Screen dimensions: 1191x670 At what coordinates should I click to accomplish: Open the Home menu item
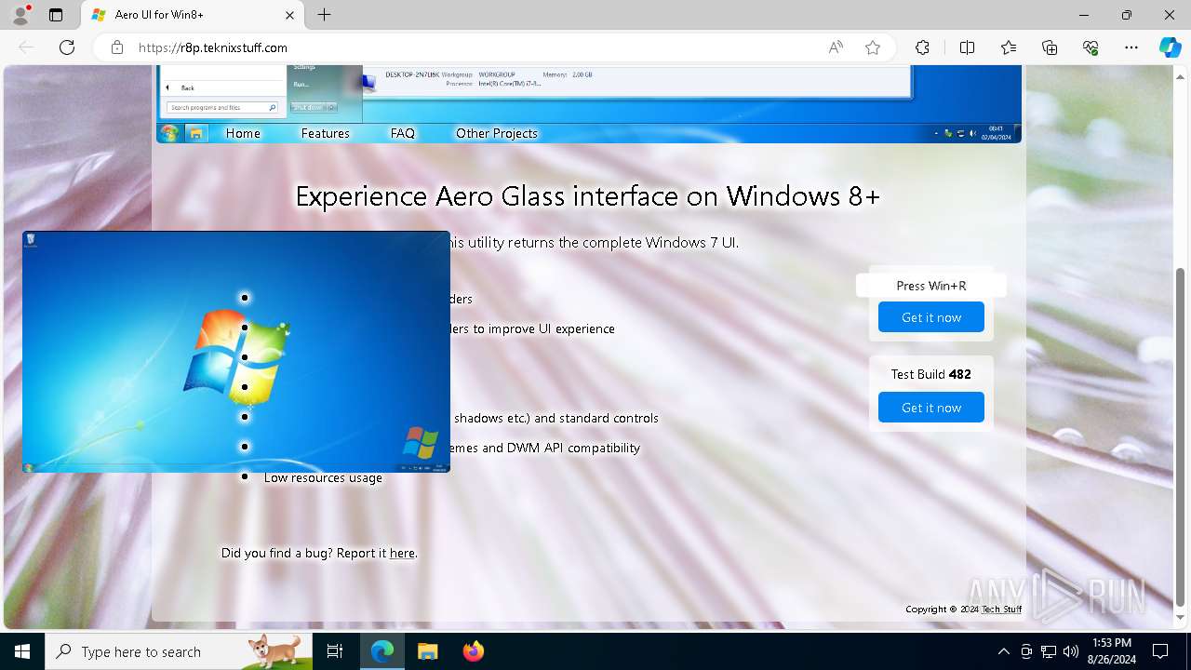click(x=243, y=133)
